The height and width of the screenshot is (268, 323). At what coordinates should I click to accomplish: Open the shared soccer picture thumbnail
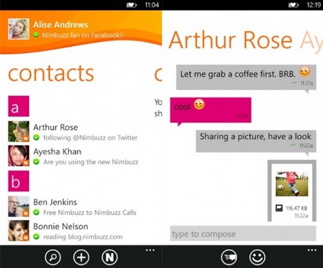pyautogui.click(x=292, y=184)
